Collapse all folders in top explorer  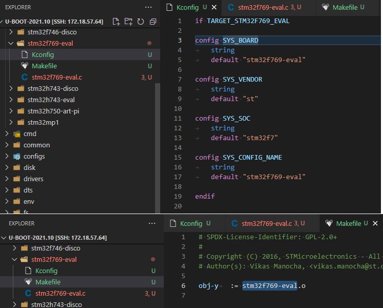coord(153,22)
